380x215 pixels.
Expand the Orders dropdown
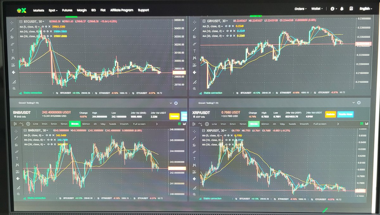301,9
